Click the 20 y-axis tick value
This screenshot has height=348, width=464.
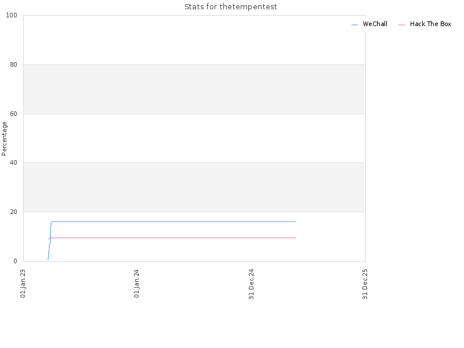[13, 212]
